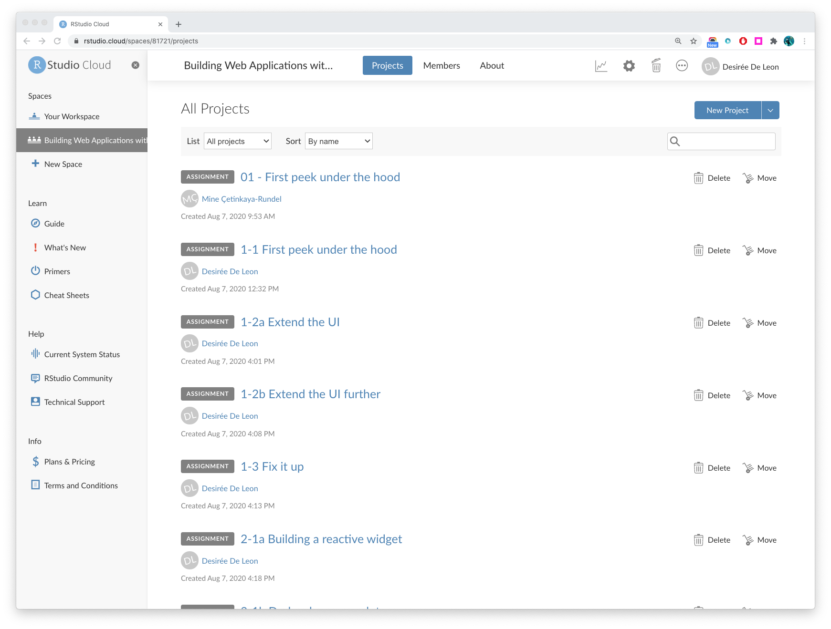Open the more options ellipsis icon
The width and height of the screenshot is (831, 629).
click(x=682, y=66)
